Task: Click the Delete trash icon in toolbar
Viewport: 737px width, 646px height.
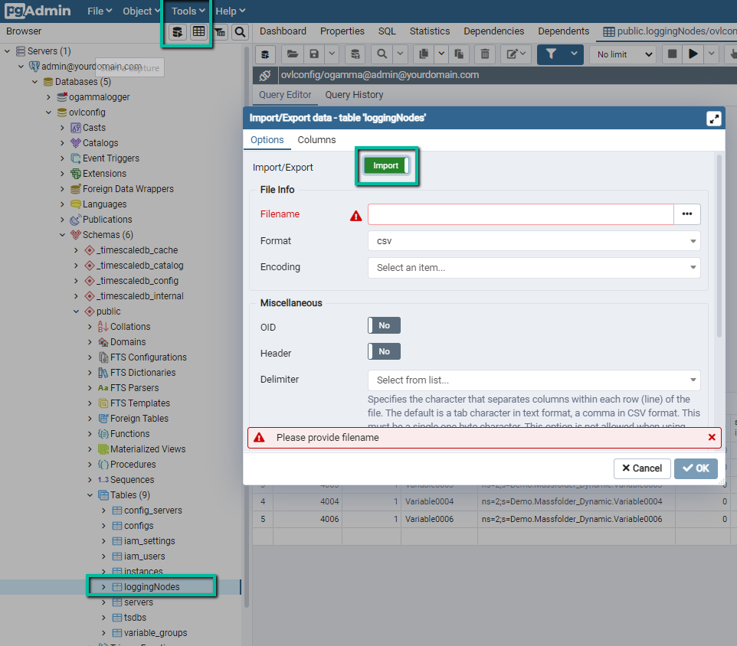Action: [x=484, y=54]
